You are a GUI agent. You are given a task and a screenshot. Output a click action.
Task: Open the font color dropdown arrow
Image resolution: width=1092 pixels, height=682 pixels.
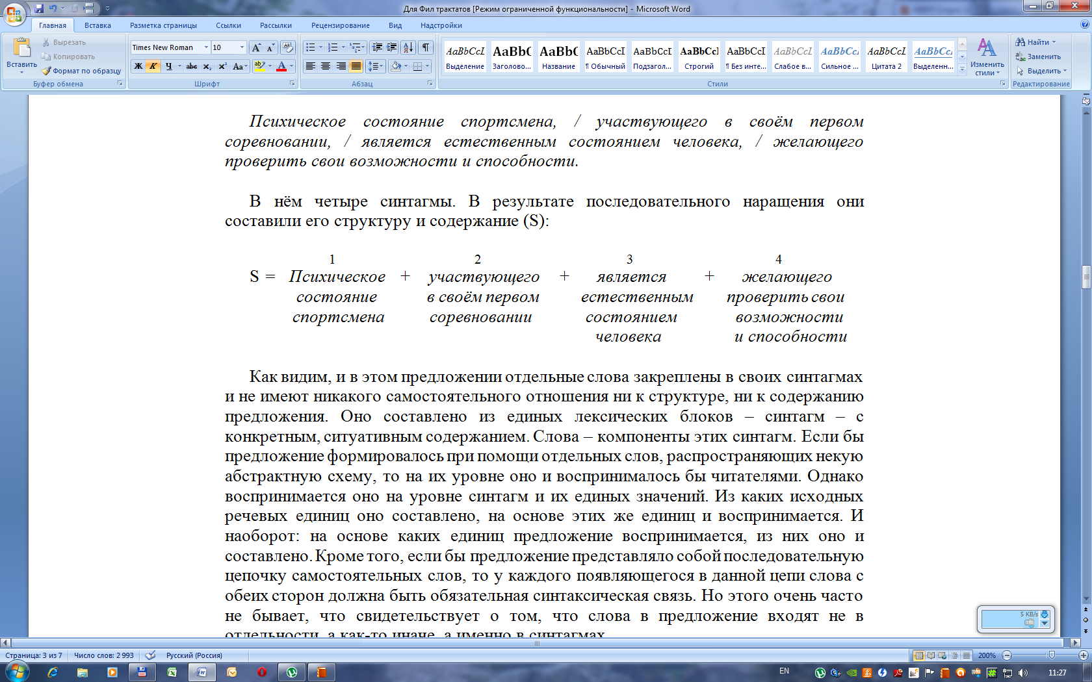[x=291, y=66]
